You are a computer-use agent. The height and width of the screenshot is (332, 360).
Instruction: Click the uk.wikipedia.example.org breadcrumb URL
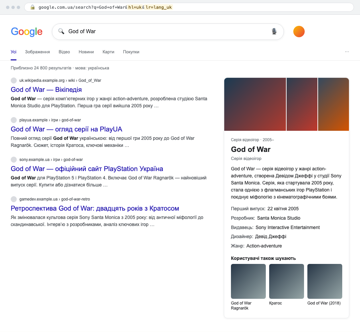coord(60,80)
